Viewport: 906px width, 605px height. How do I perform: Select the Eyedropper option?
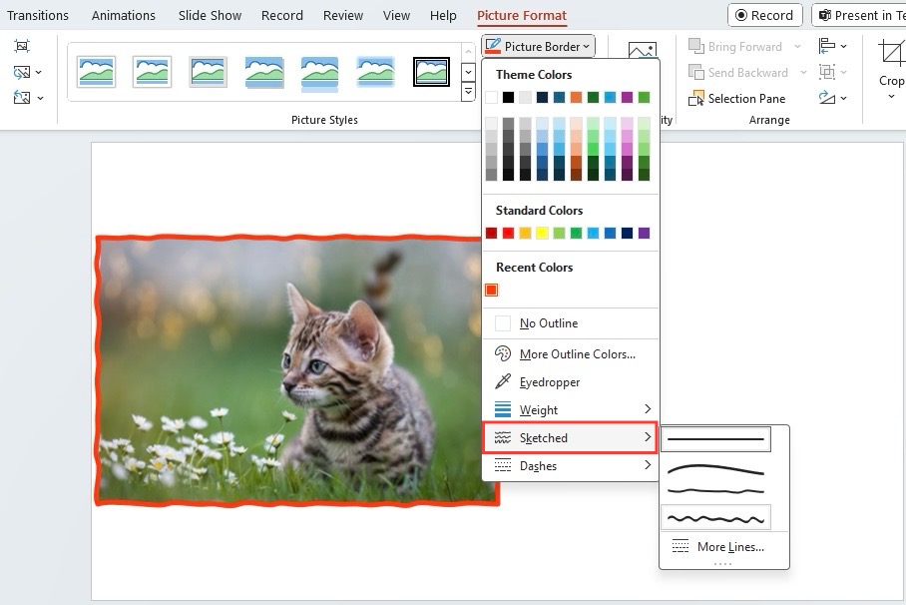coord(571,382)
